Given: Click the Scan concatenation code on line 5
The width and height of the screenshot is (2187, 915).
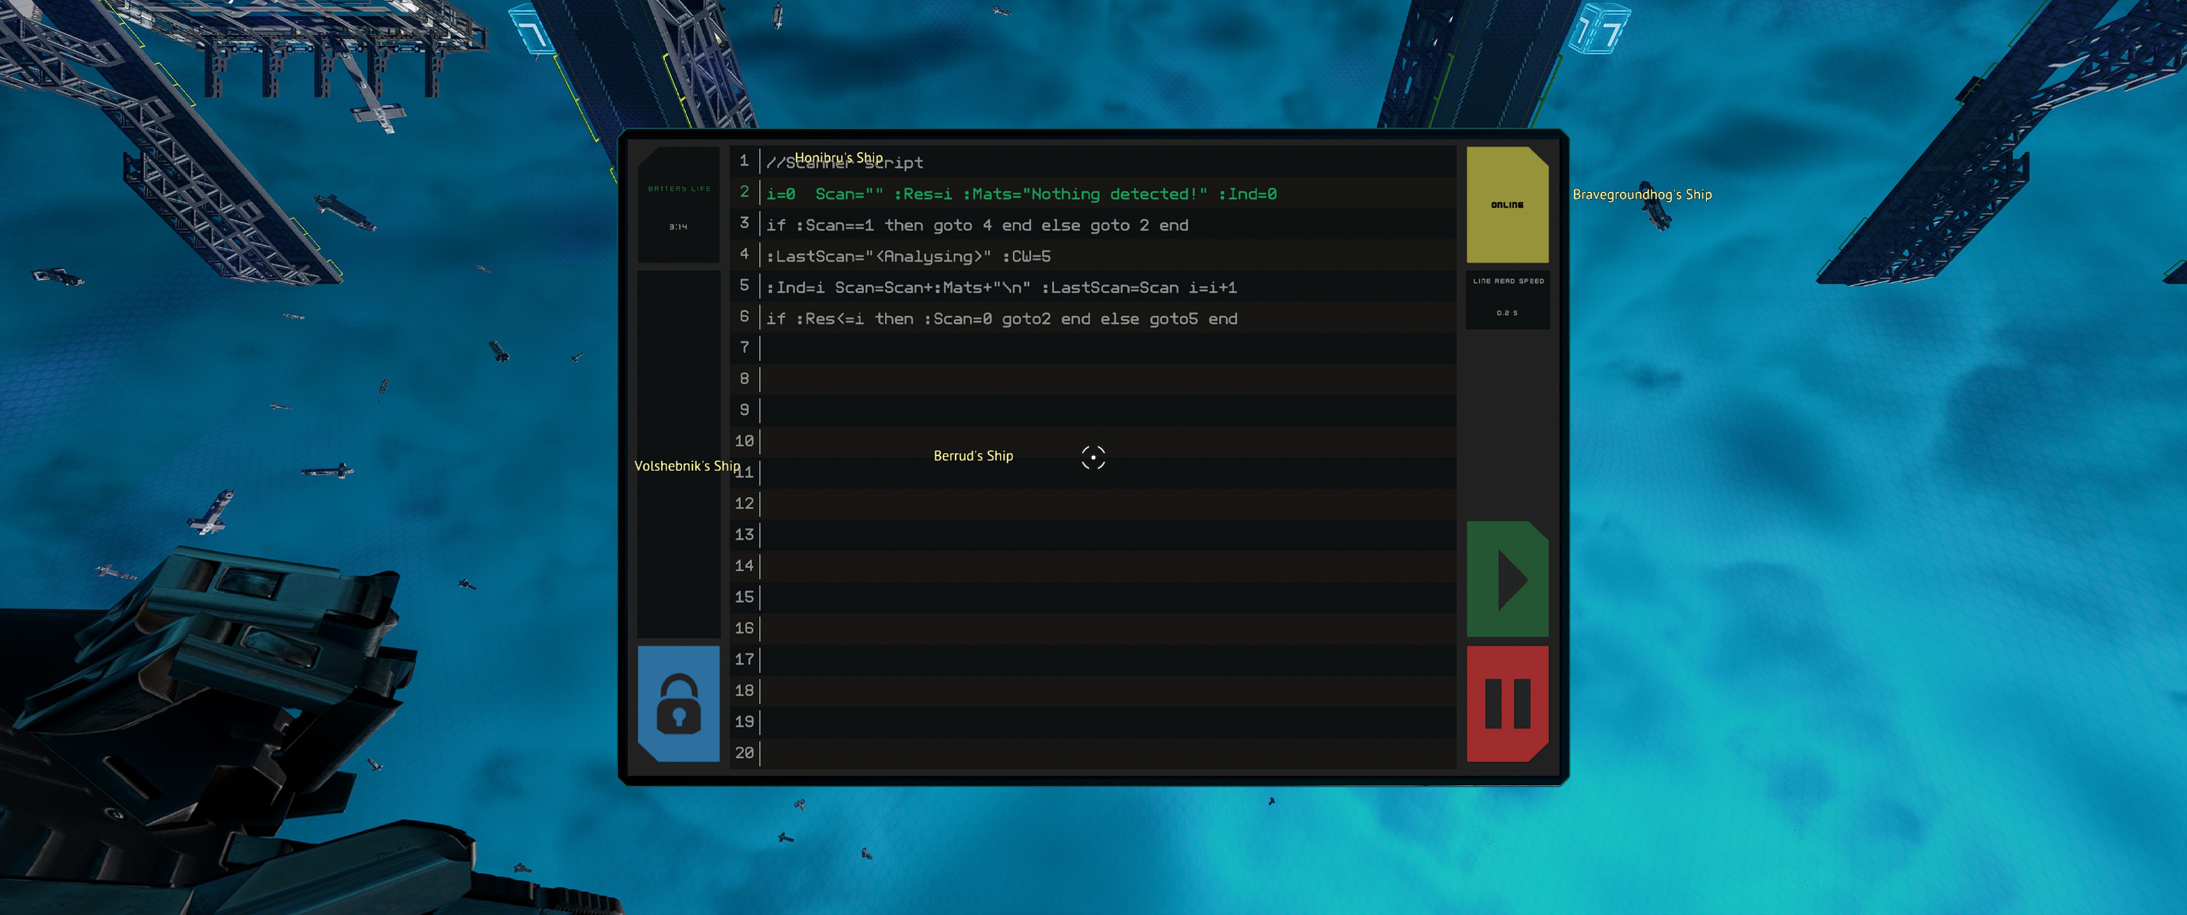Looking at the screenshot, I should coord(1002,287).
